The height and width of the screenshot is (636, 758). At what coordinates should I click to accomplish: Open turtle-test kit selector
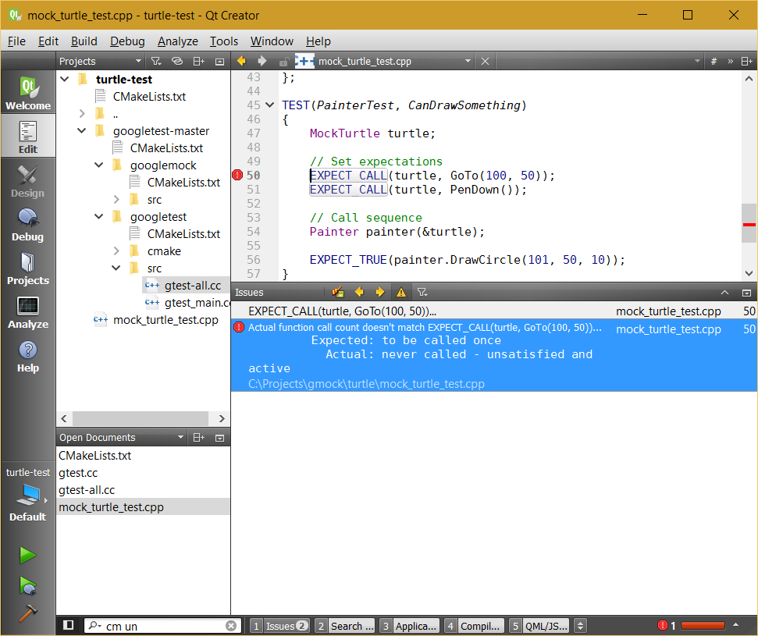tap(28, 494)
